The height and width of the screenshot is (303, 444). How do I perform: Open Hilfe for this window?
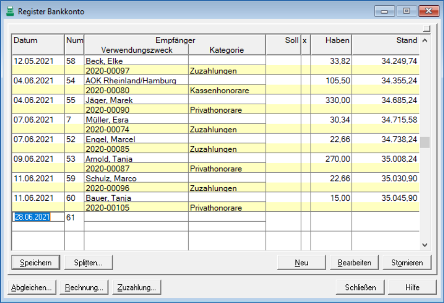412,287
